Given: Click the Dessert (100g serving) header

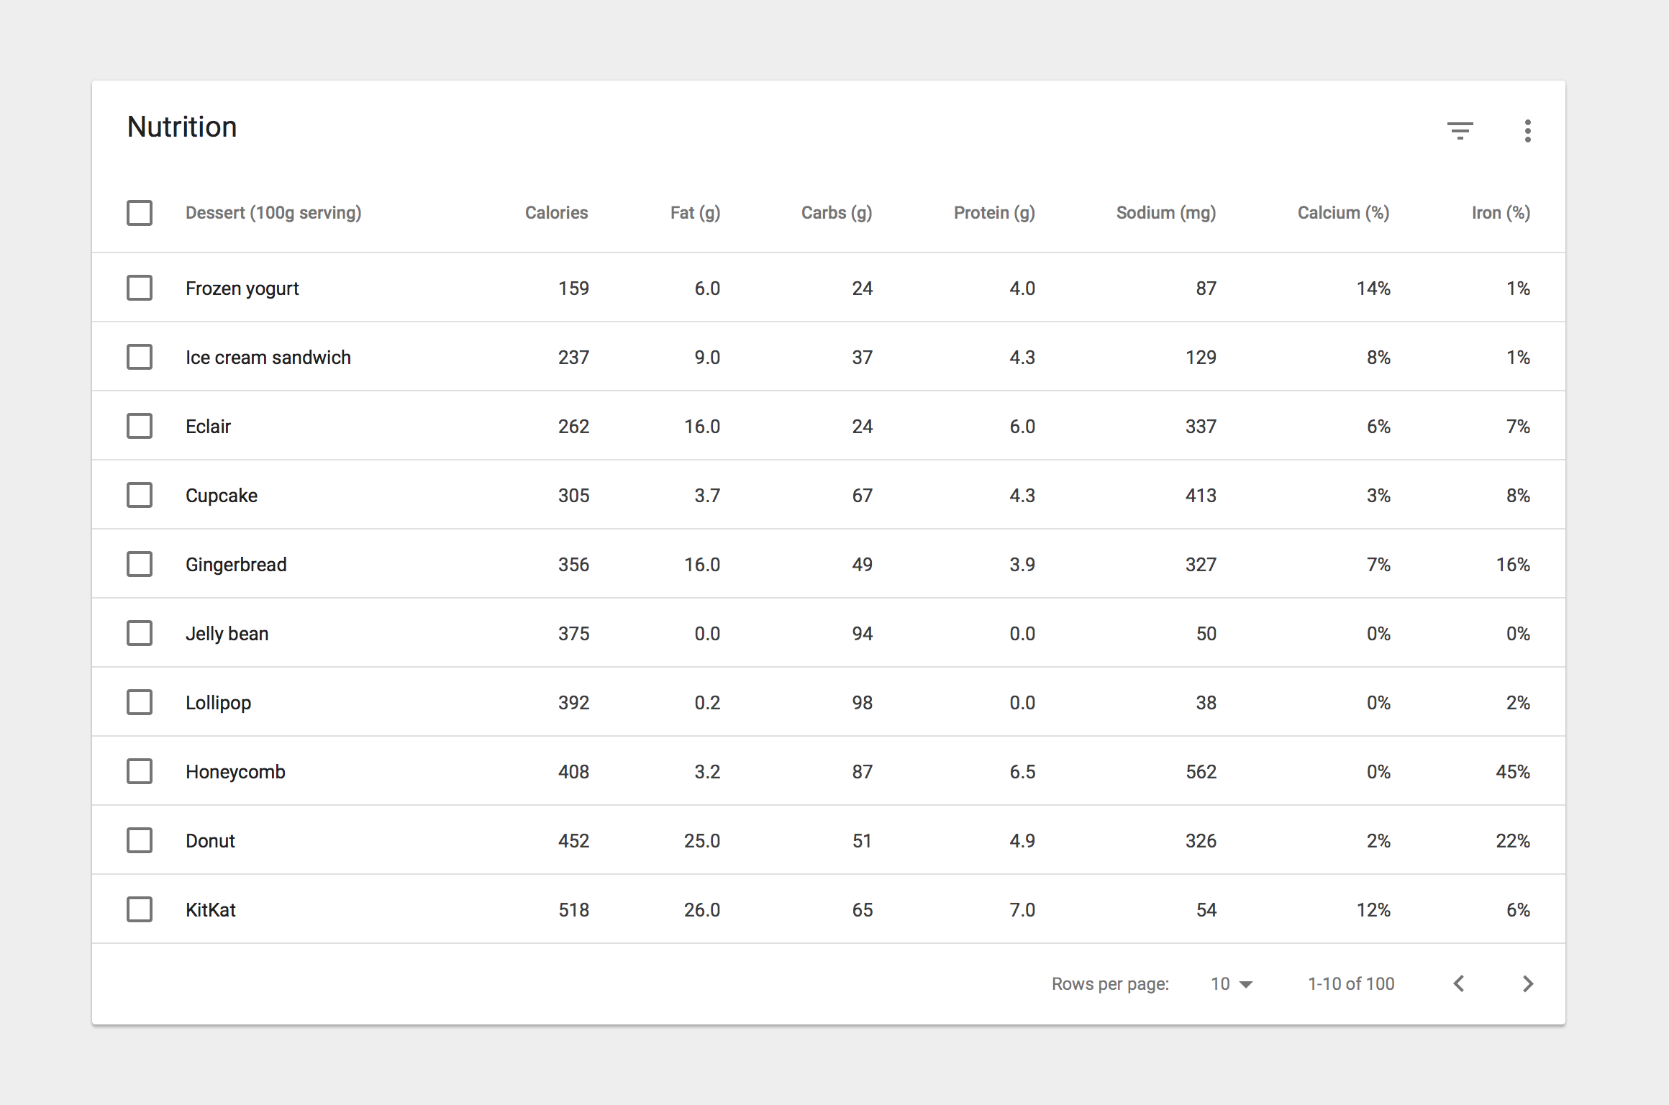Looking at the screenshot, I should (x=273, y=213).
